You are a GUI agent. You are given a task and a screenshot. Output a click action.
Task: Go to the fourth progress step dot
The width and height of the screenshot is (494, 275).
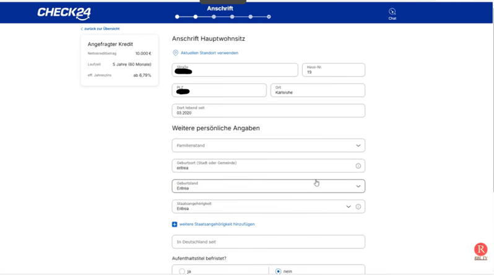click(x=232, y=17)
